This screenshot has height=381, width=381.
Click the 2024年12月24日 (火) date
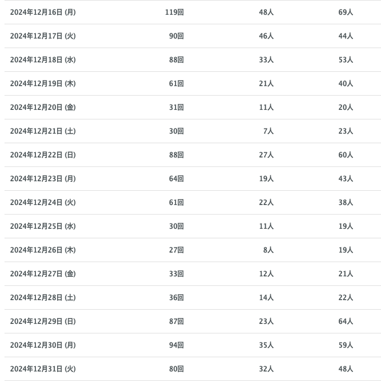pyautogui.click(x=43, y=202)
